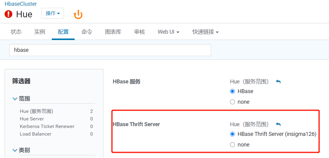The height and width of the screenshot is (158, 329).
Task: Open the 审核 tab
Action: click(140, 32)
